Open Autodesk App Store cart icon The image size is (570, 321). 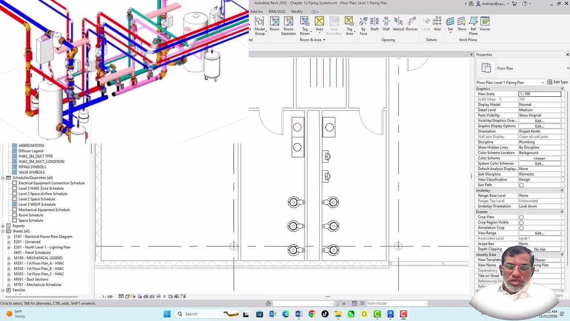pos(514,4)
